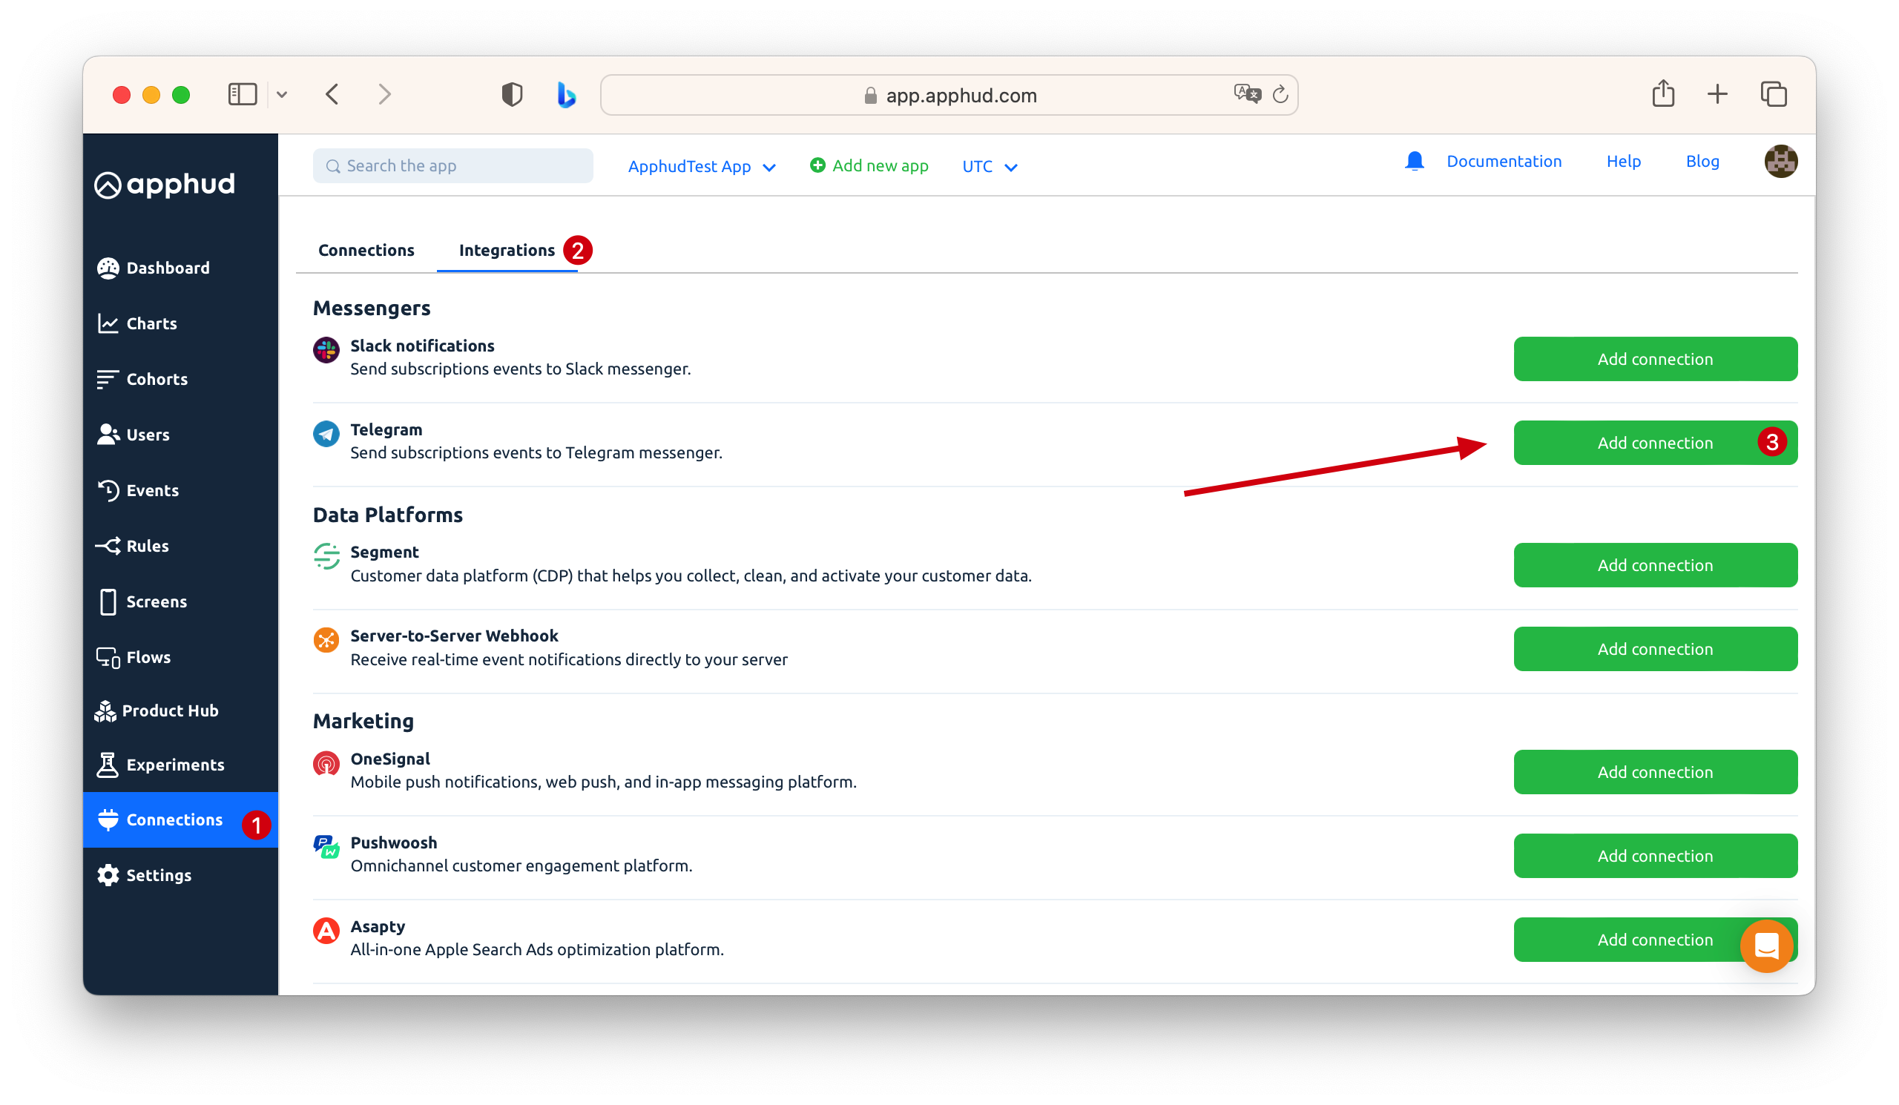
Task: Click the Webhook orange icon
Action: (x=326, y=640)
